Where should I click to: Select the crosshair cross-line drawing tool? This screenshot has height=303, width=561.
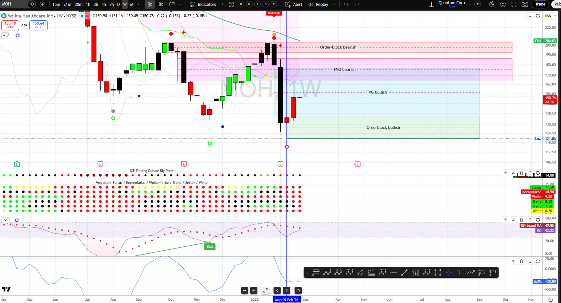point(448,273)
